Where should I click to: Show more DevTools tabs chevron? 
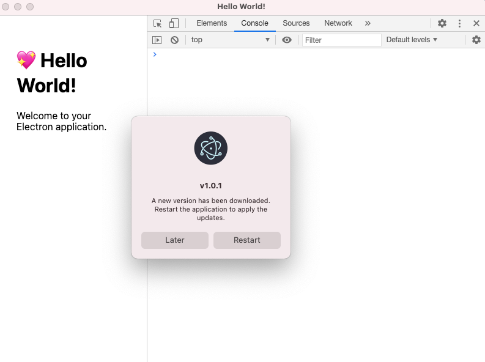tap(368, 23)
